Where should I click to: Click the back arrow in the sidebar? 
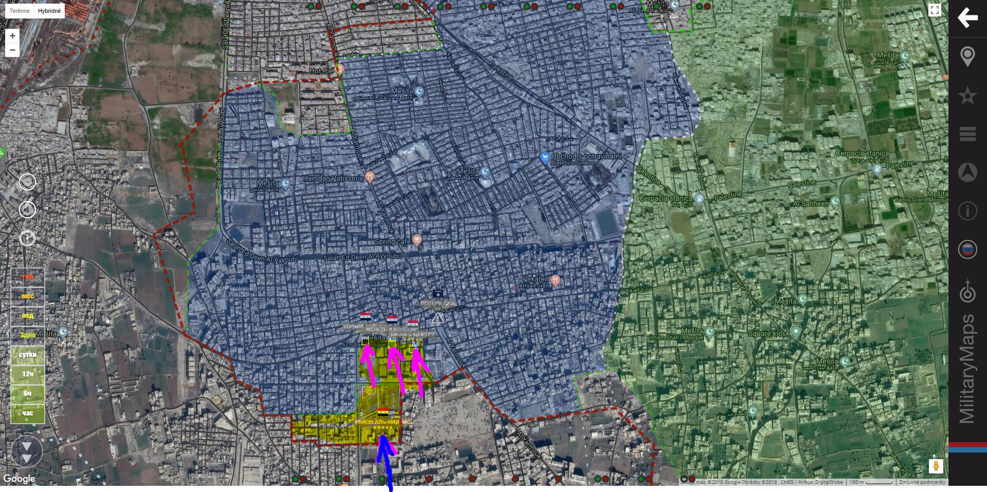(x=967, y=18)
